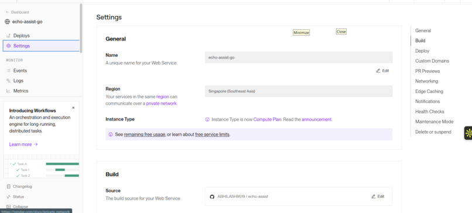Open Events under Monitor
The image size is (472, 213).
20,70
